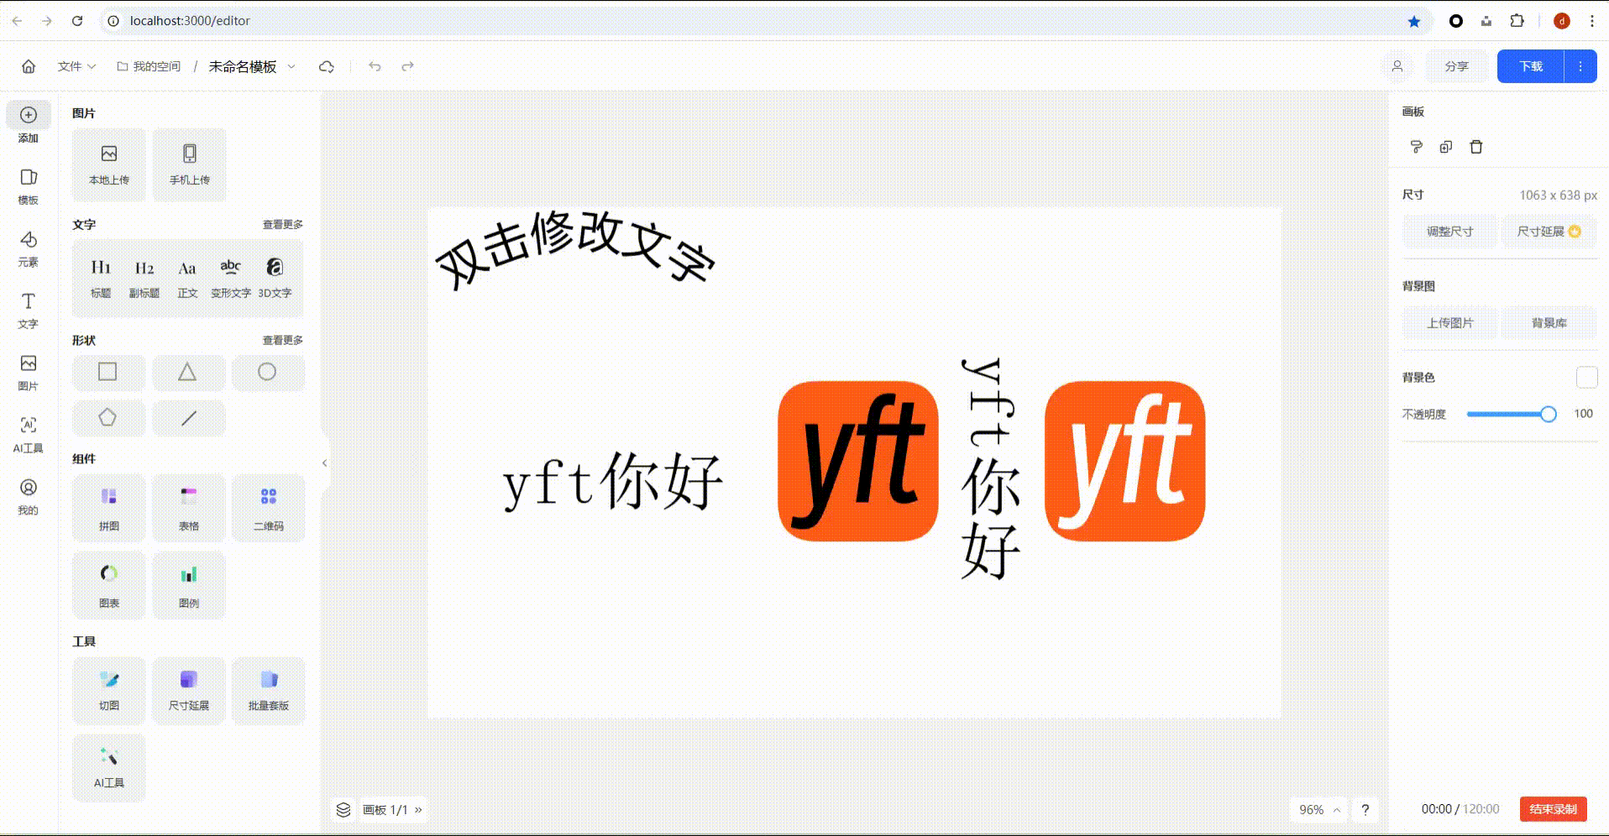
Task: Insert a circle shape
Action: (268, 372)
